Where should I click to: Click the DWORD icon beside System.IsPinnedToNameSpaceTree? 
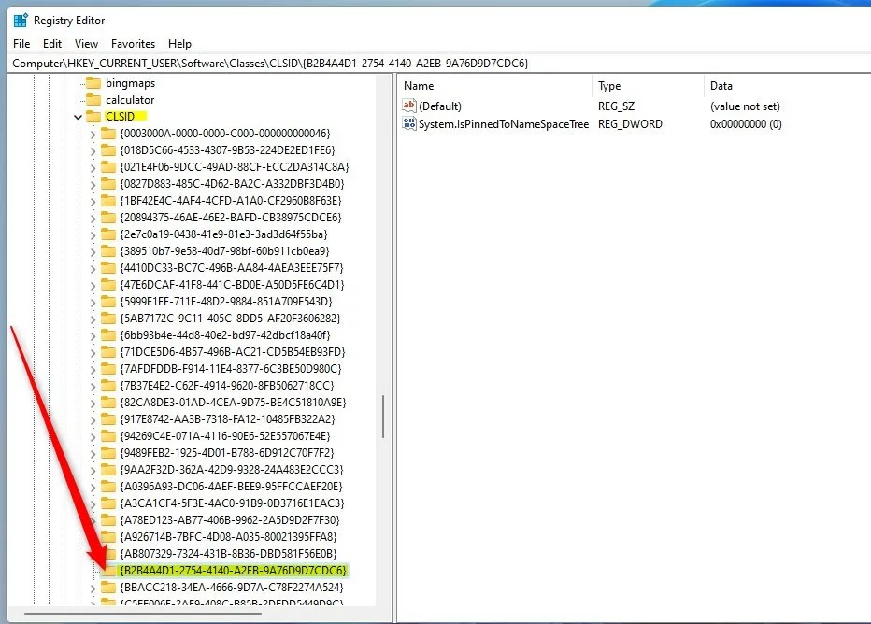[409, 123]
